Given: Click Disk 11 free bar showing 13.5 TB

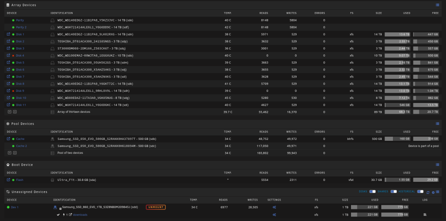Looking at the screenshot, I should (426, 105).
